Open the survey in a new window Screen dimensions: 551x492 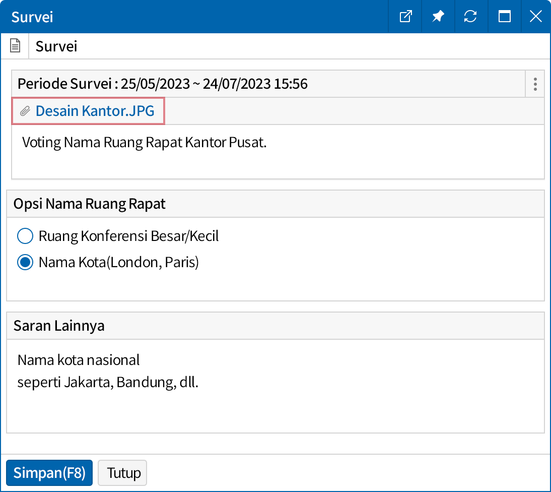[404, 16]
